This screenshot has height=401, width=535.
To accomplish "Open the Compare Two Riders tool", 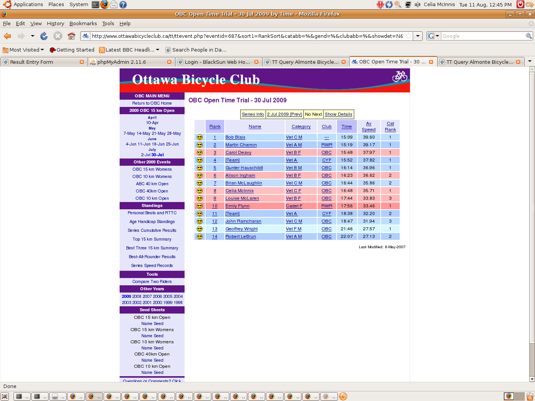I will (152, 281).
